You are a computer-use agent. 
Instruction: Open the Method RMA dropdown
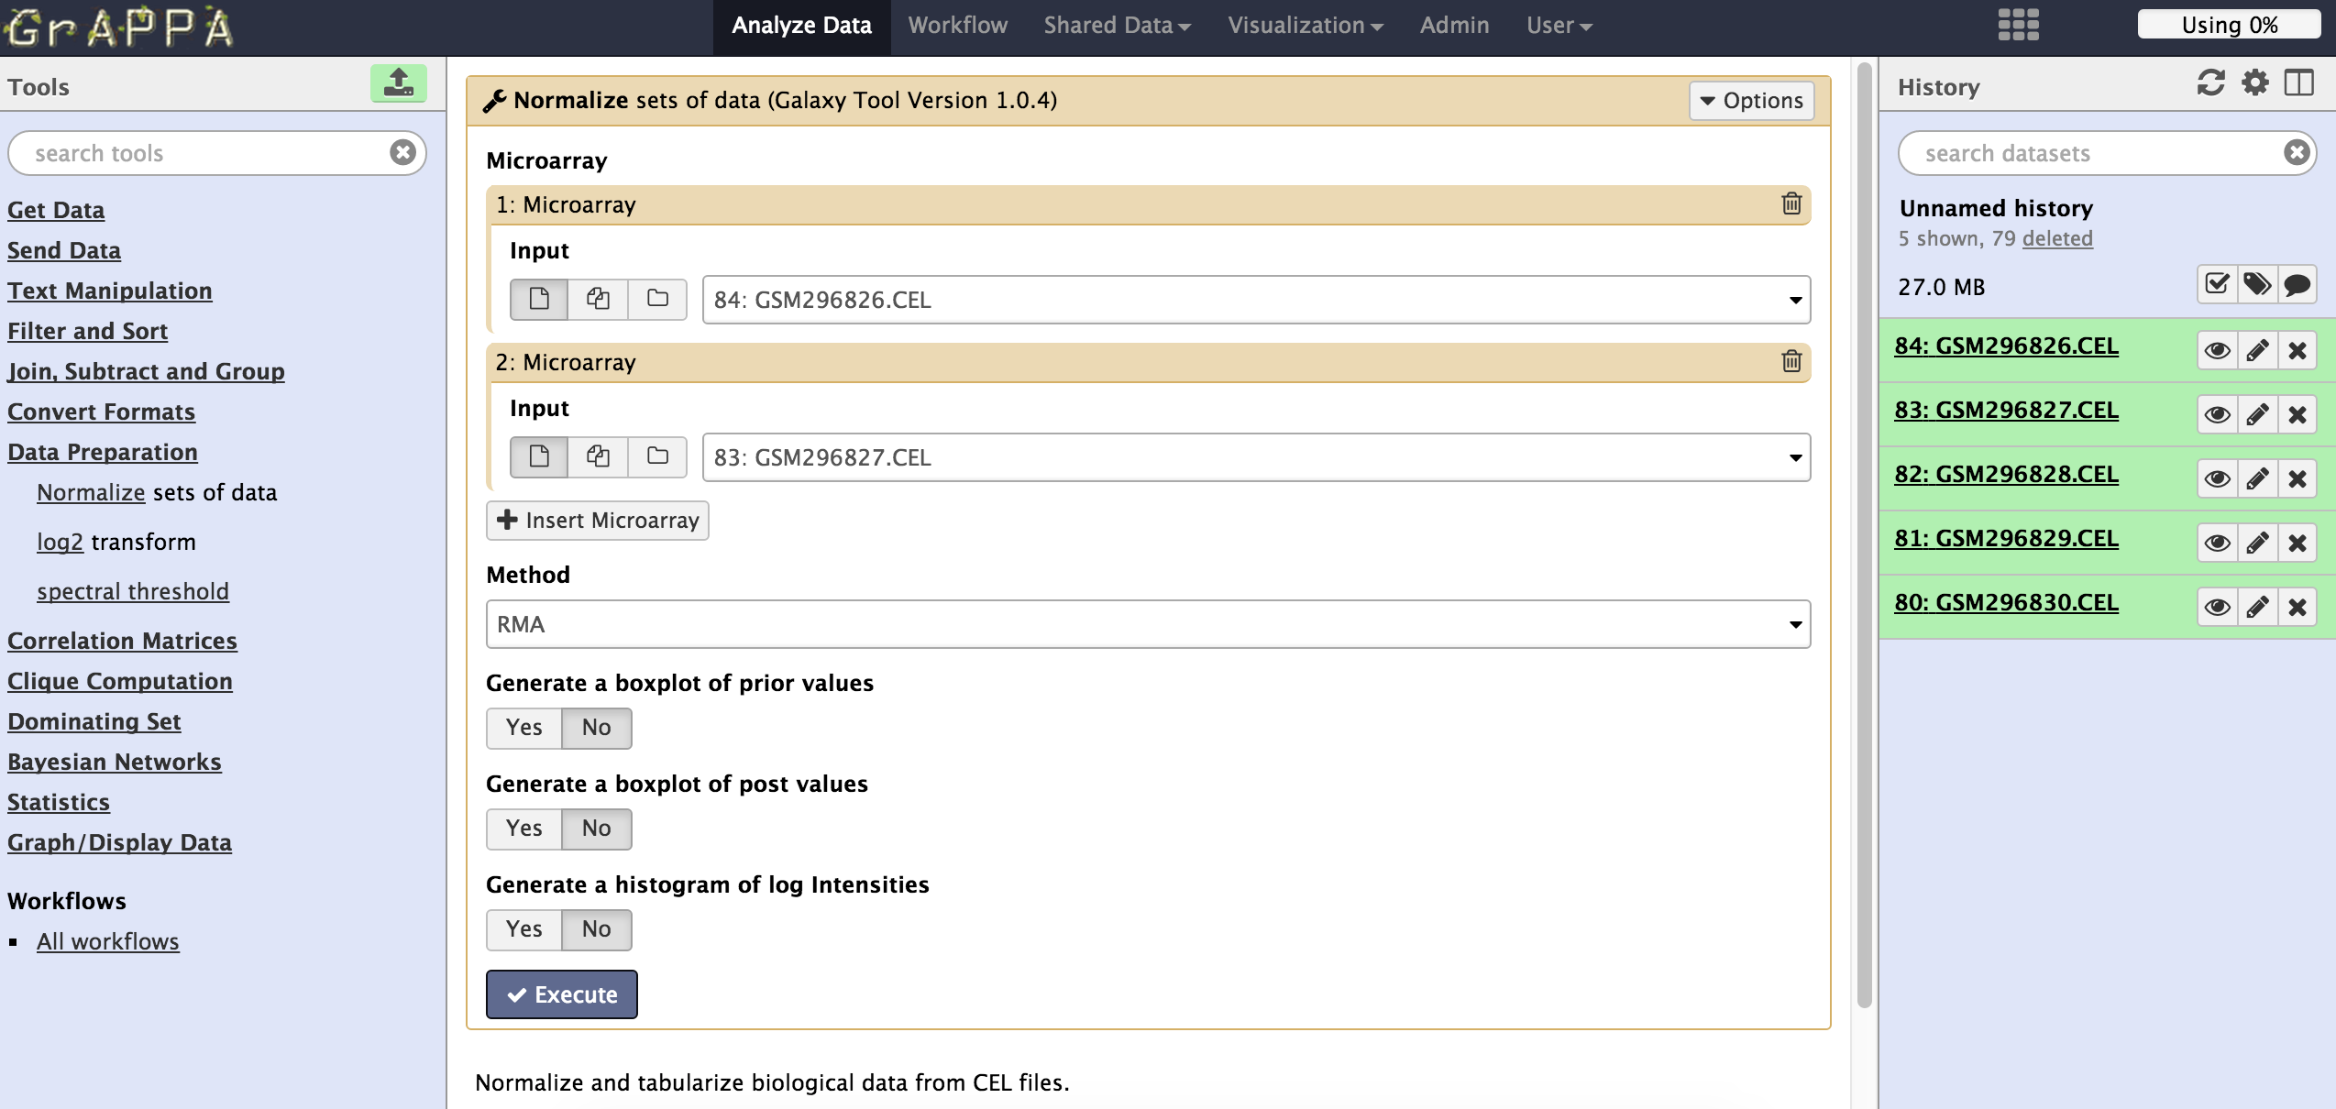tap(1148, 624)
